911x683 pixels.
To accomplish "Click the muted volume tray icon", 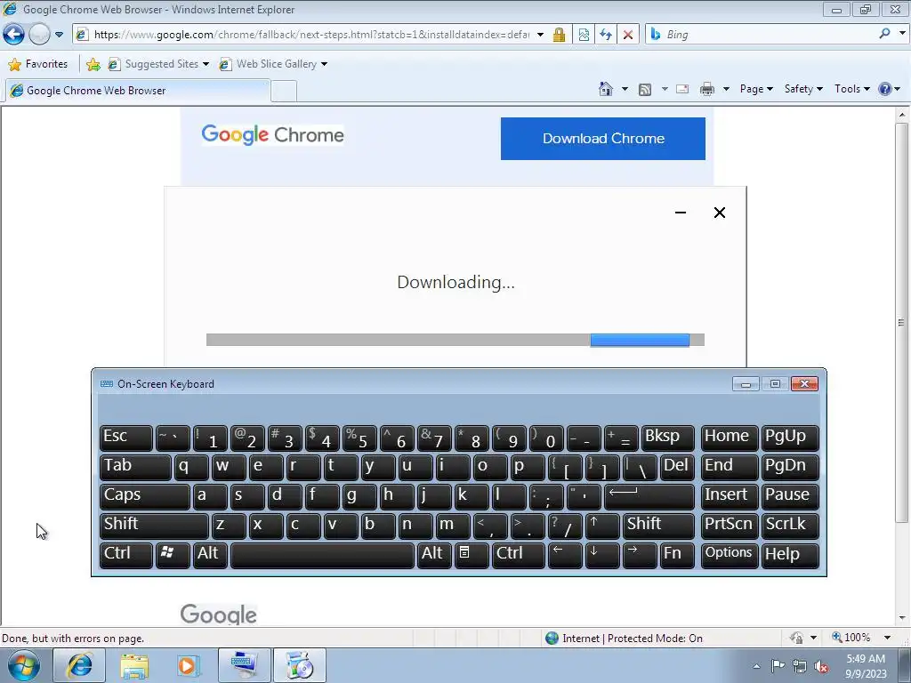I will coord(821,666).
